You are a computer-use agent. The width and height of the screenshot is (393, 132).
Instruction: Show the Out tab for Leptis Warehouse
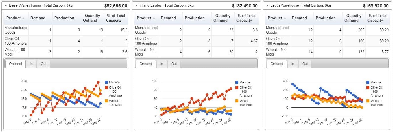coord(305,64)
